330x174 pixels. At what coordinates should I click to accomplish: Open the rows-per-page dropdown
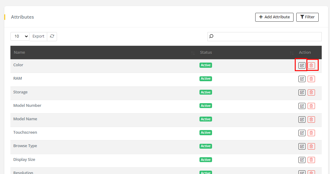(20, 36)
